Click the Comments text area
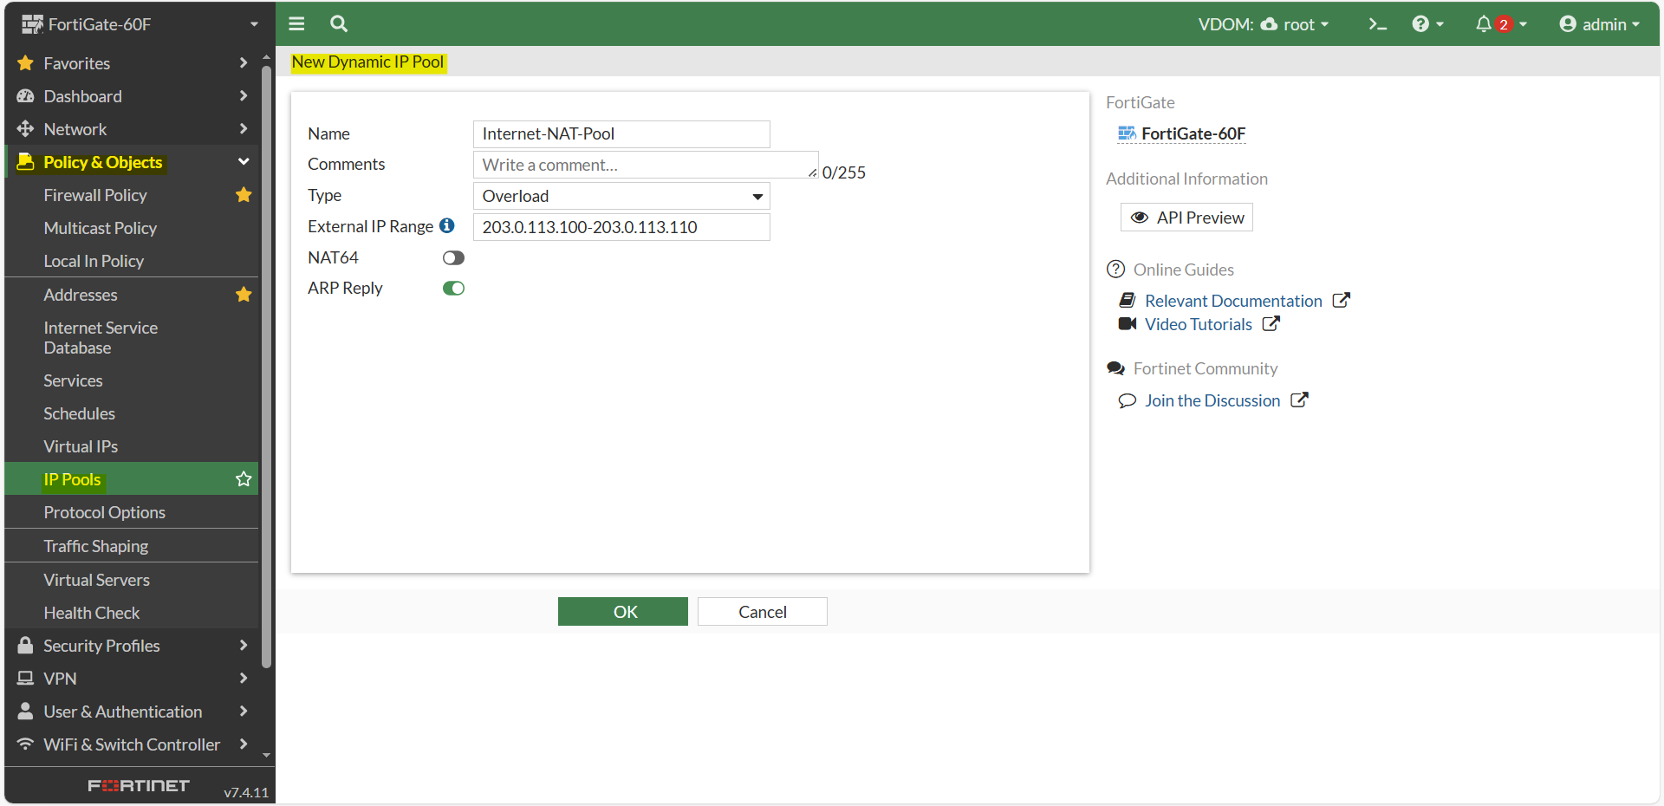 (646, 165)
